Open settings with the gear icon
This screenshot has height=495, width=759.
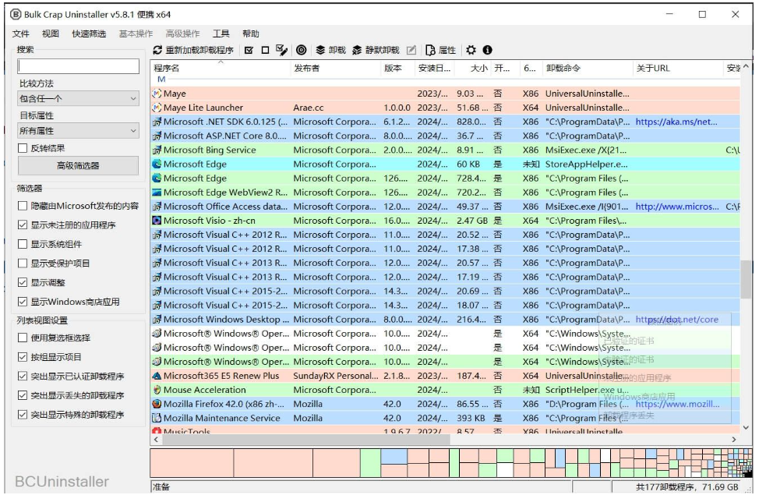click(x=471, y=50)
